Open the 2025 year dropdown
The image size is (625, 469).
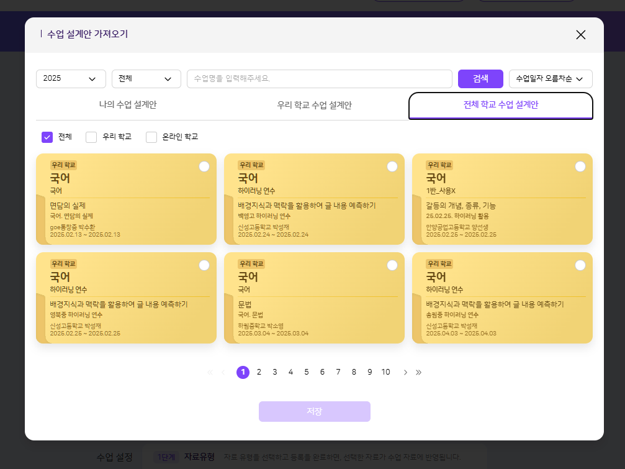(x=70, y=79)
